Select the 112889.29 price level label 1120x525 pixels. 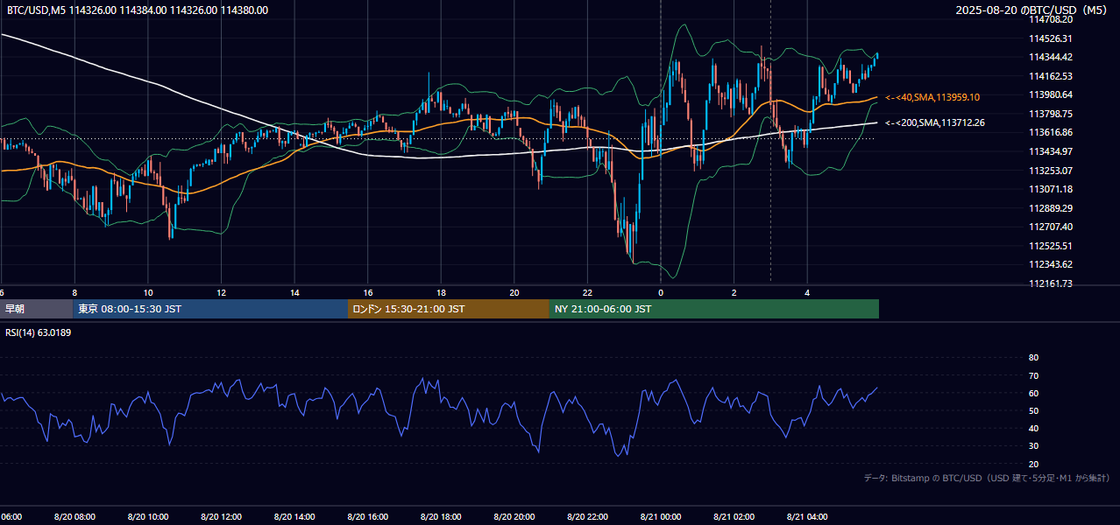pyautogui.click(x=1051, y=208)
